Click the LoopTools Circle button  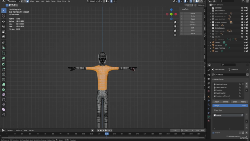tap(193, 16)
